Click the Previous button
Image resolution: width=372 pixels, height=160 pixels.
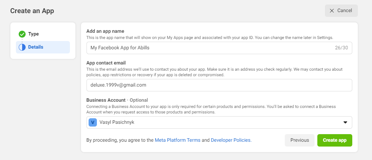299,140
